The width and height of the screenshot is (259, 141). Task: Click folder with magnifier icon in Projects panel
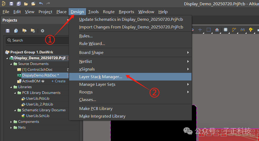(x=25, y=31)
